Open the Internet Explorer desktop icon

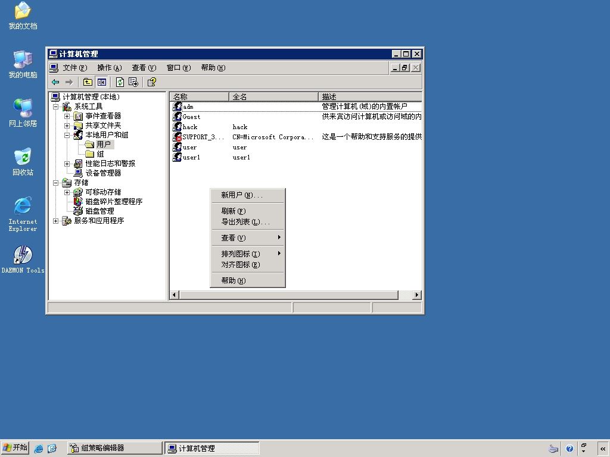click(x=23, y=214)
